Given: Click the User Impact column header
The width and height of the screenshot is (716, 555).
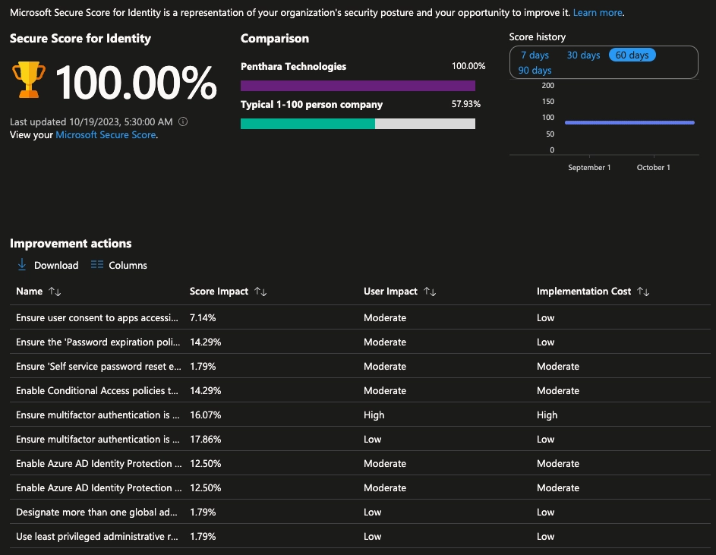Looking at the screenshot, I should point(390,292).
